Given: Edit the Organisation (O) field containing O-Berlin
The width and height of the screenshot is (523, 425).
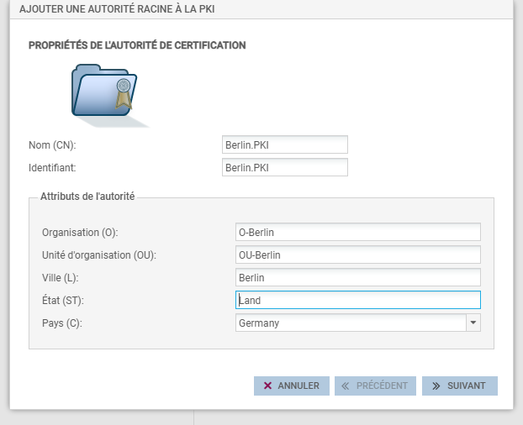Looking at the screenshot, I should tap(358, 232).
